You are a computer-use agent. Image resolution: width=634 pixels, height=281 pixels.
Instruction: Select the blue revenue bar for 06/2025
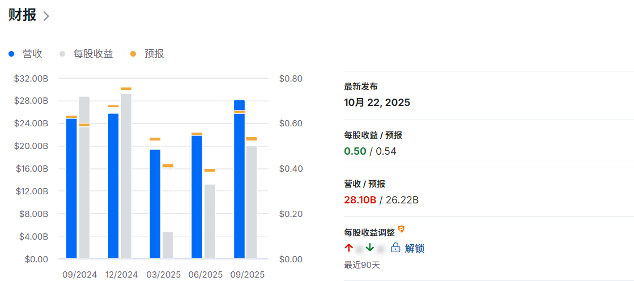click(x=197, y=198)
